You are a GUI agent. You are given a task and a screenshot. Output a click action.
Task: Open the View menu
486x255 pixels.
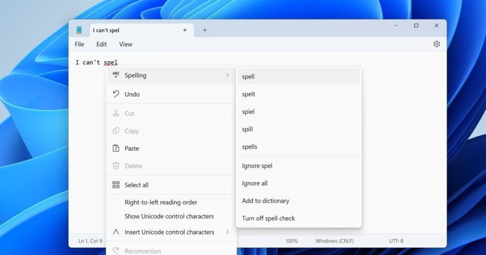click(x=125, y=44)
